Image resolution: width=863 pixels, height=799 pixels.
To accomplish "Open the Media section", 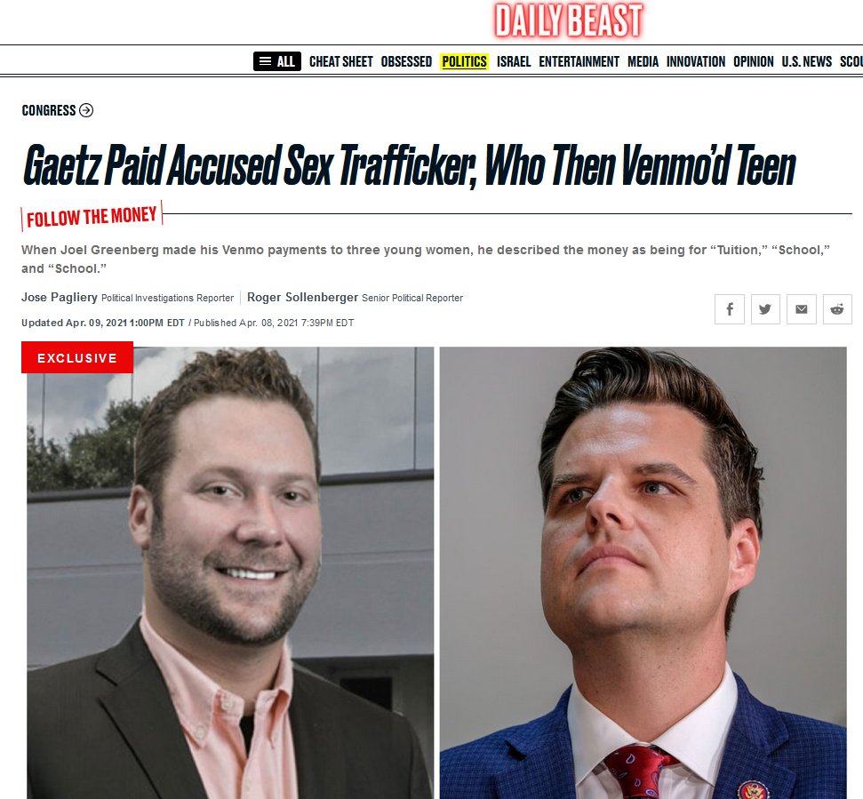I will [643, 61].
